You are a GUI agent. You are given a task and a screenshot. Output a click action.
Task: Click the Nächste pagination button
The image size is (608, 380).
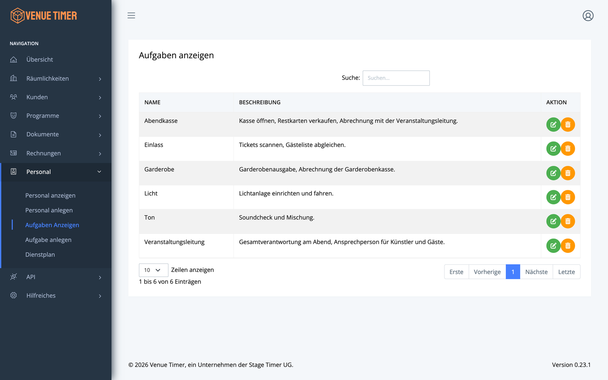(x=536, y=272)
